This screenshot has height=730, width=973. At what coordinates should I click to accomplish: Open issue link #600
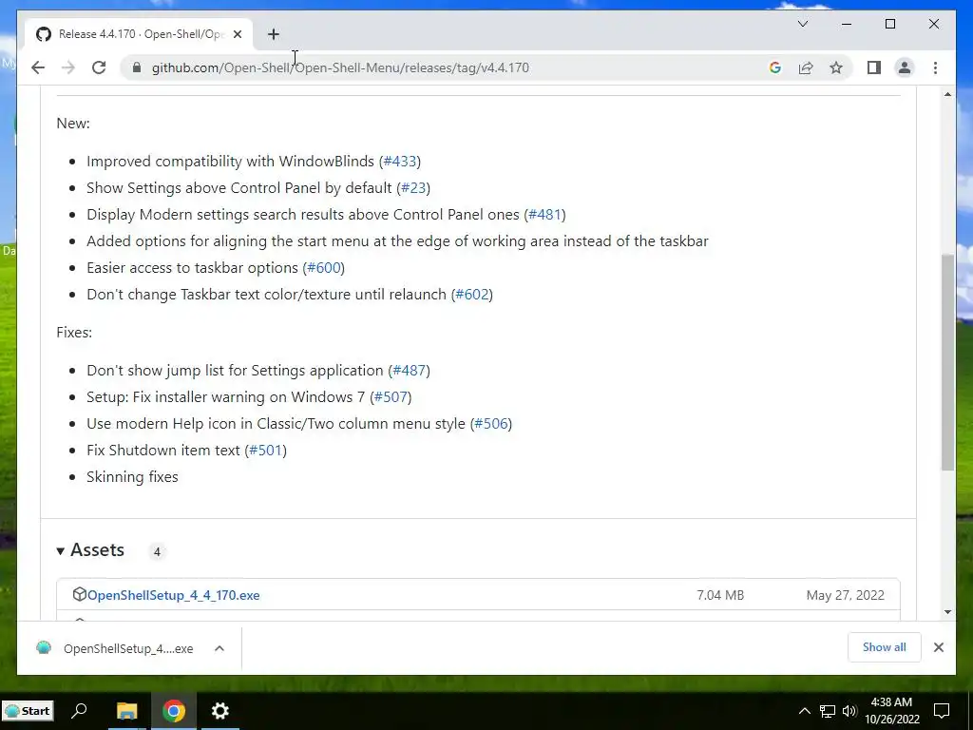click(324, 268)
